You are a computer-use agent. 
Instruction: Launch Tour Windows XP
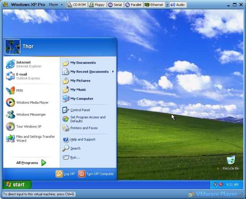(x=23, y=127)
